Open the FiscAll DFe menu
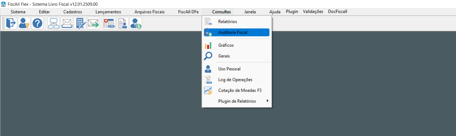 coord(188,12)
